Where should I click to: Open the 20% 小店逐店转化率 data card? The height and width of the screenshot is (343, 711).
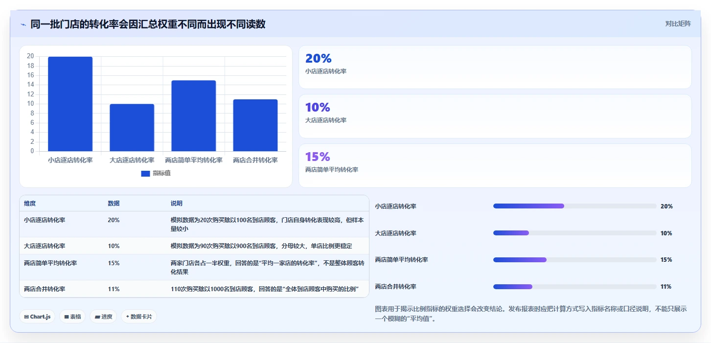(x=495, y=67)
